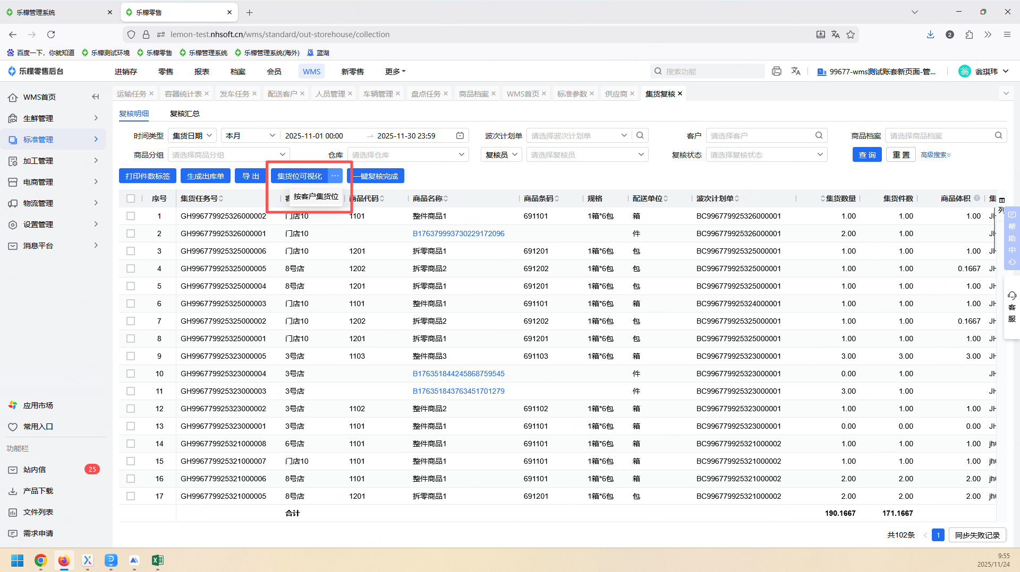Collapse the sidebar using the fold icon
Viewport: 1020px width, 572px height.
tap(95, 97)
